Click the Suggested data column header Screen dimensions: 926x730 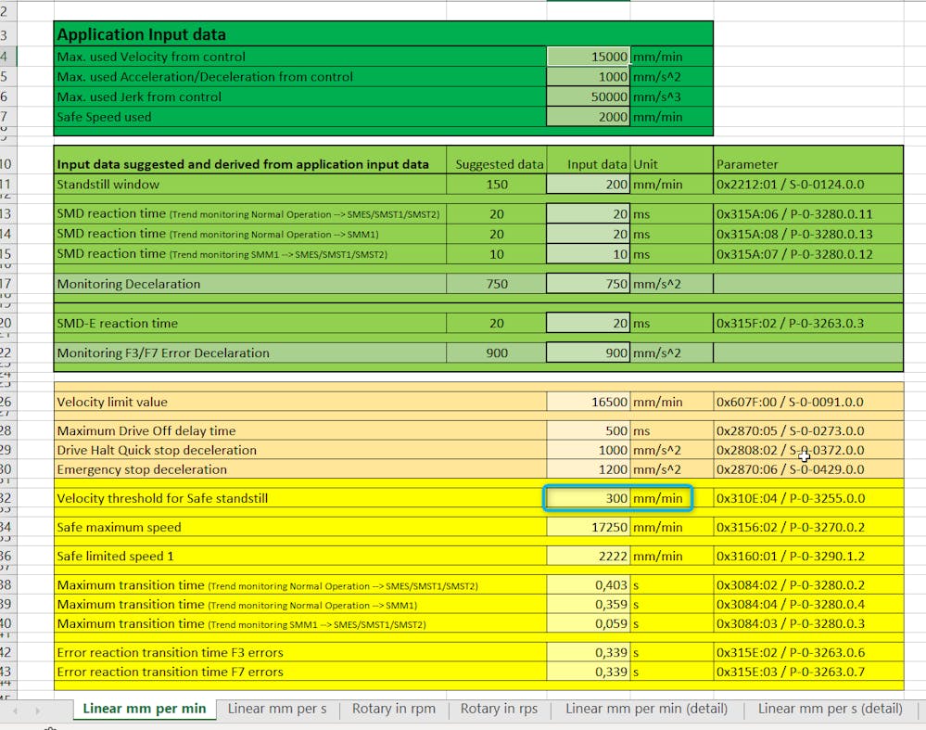coord(499,164)
